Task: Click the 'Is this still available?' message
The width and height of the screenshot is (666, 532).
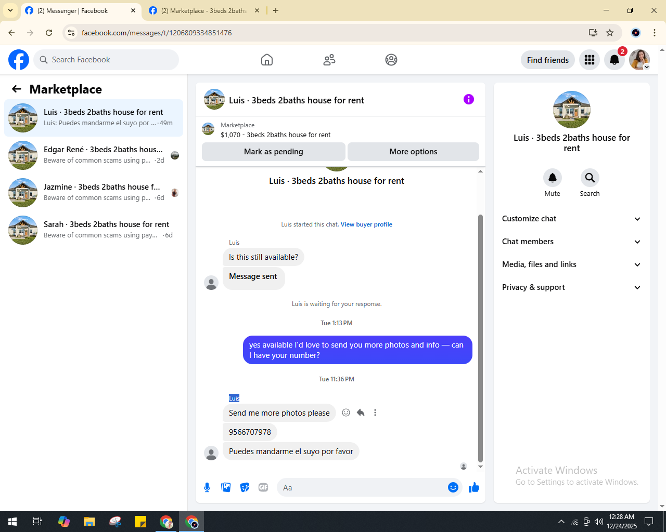Action: click(263, 257)
